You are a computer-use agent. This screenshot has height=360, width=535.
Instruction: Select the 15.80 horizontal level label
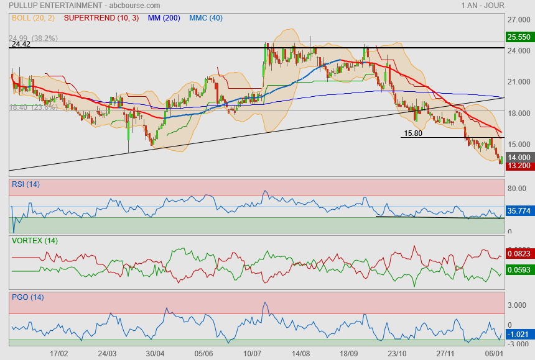[413, 133]
